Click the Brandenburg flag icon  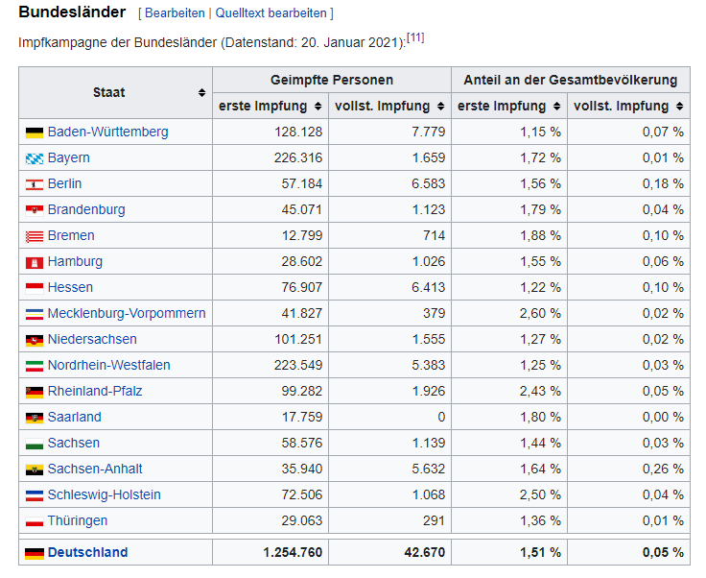[34, 210]
